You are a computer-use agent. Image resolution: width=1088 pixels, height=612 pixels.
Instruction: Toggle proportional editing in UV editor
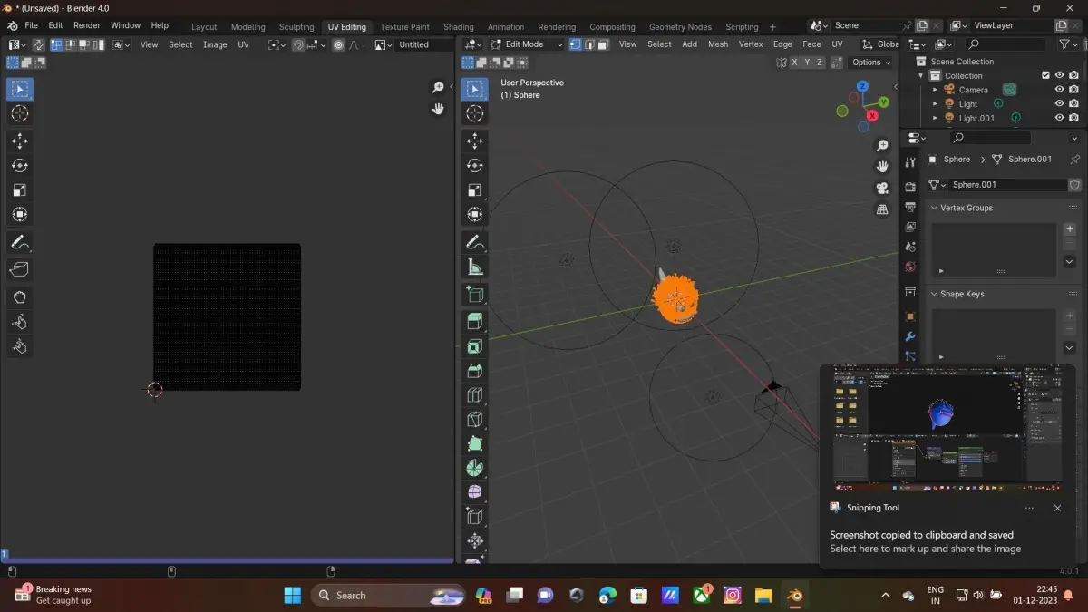click(338, 44)
